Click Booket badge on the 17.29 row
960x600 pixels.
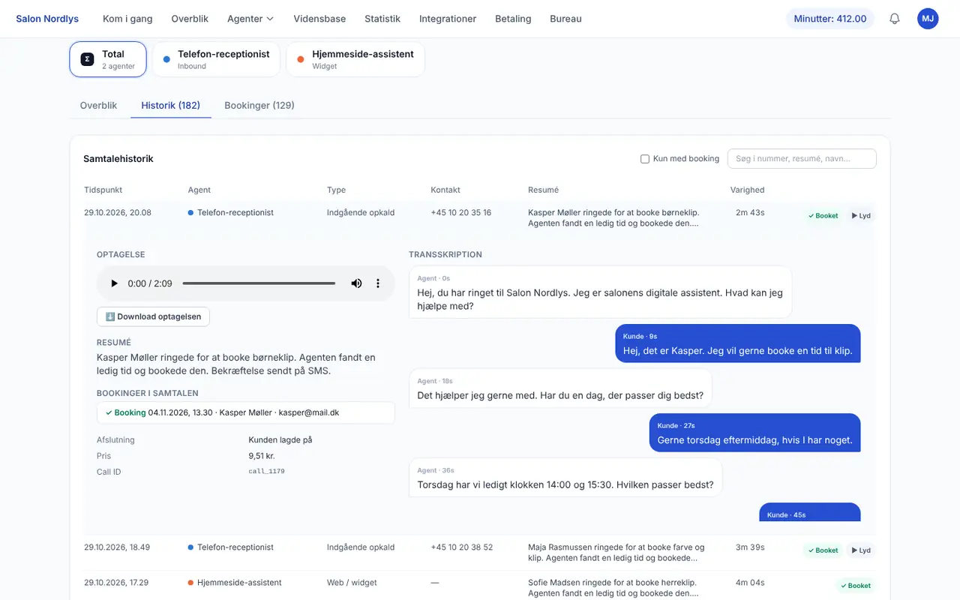coord(856,586)
